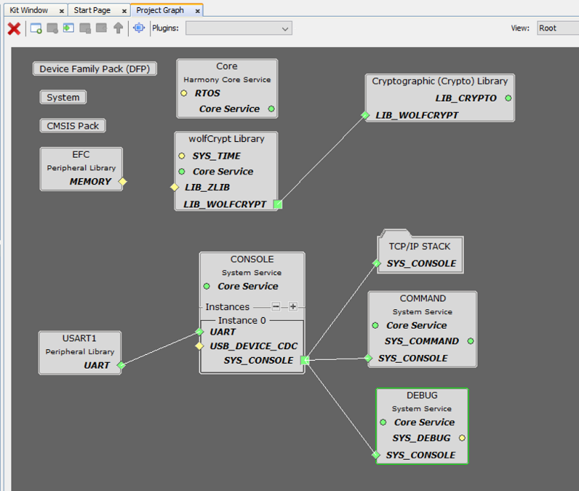This screenshot has height=491, width=579.
Task: Close the Start Page tab
Action: (124, 11)
